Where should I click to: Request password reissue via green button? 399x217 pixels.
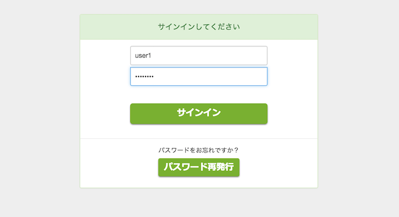[x=199, y=167]
